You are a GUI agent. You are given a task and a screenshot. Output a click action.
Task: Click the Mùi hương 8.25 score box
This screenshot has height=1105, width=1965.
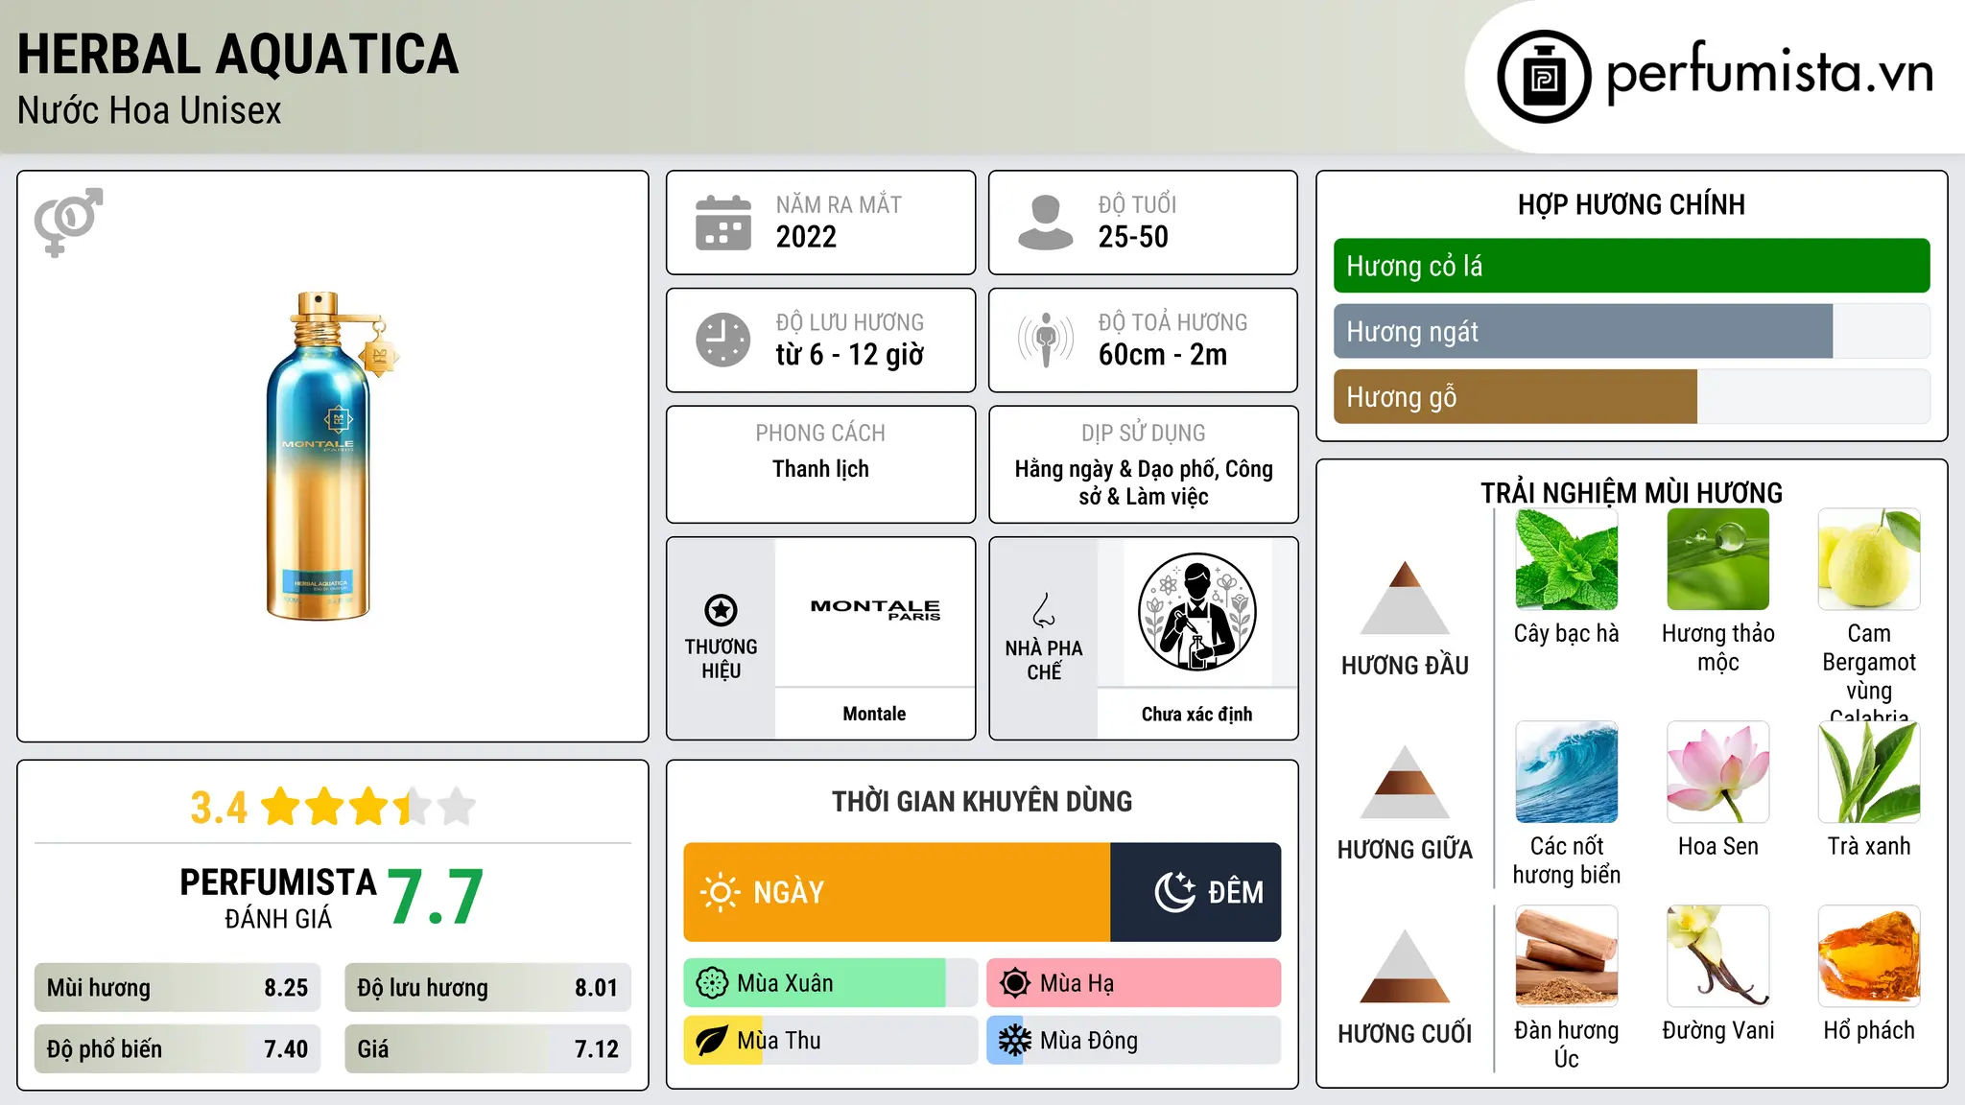178,988
